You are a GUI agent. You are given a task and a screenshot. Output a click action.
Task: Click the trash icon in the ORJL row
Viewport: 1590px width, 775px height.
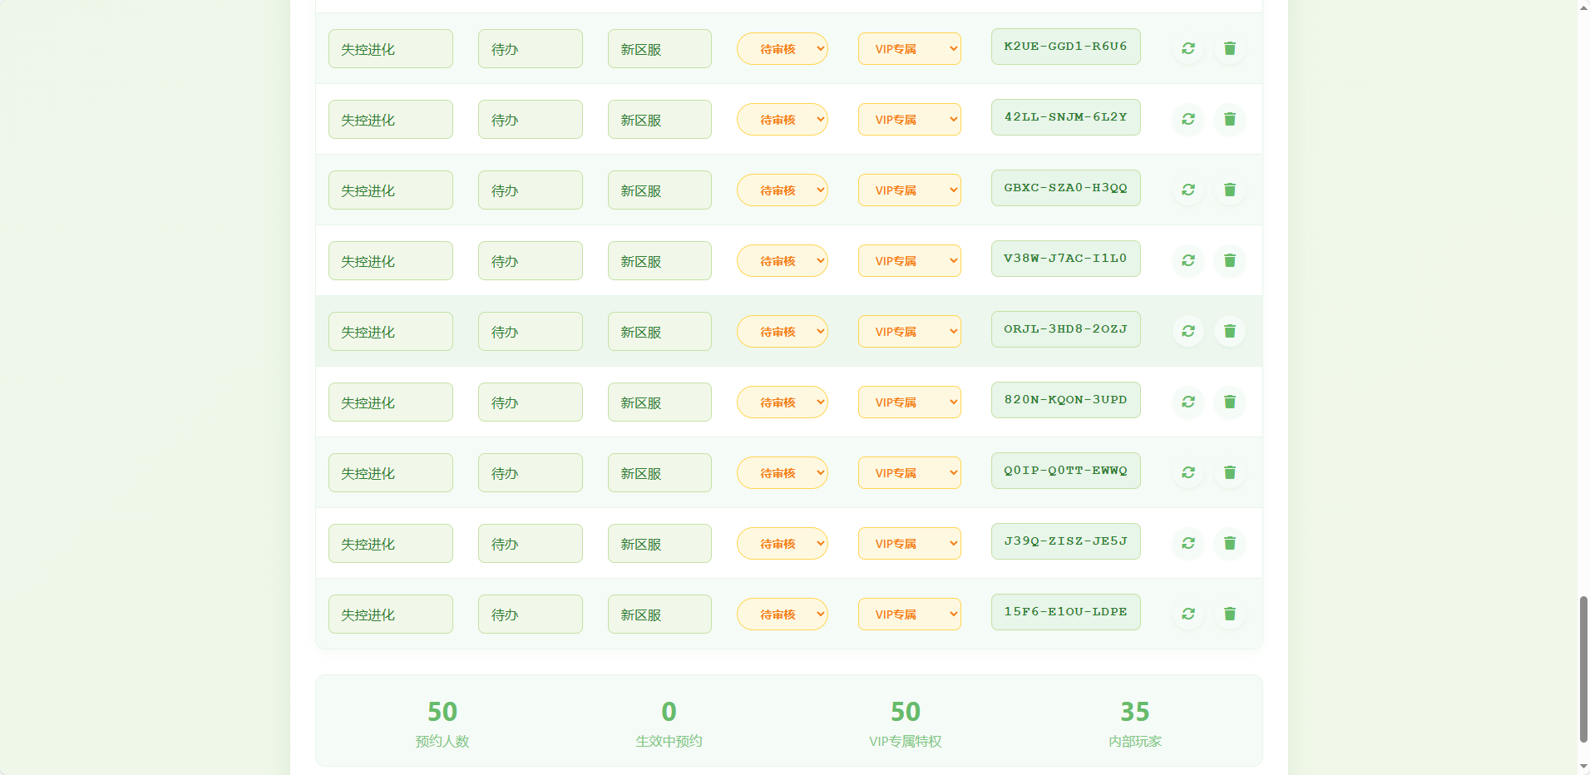click(x=1230, y=331)
